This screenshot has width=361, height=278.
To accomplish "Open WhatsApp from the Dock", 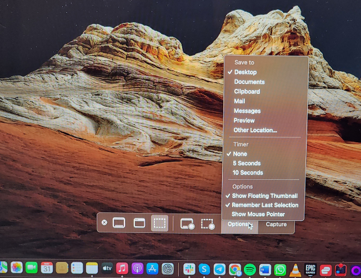I will point(280,270).
